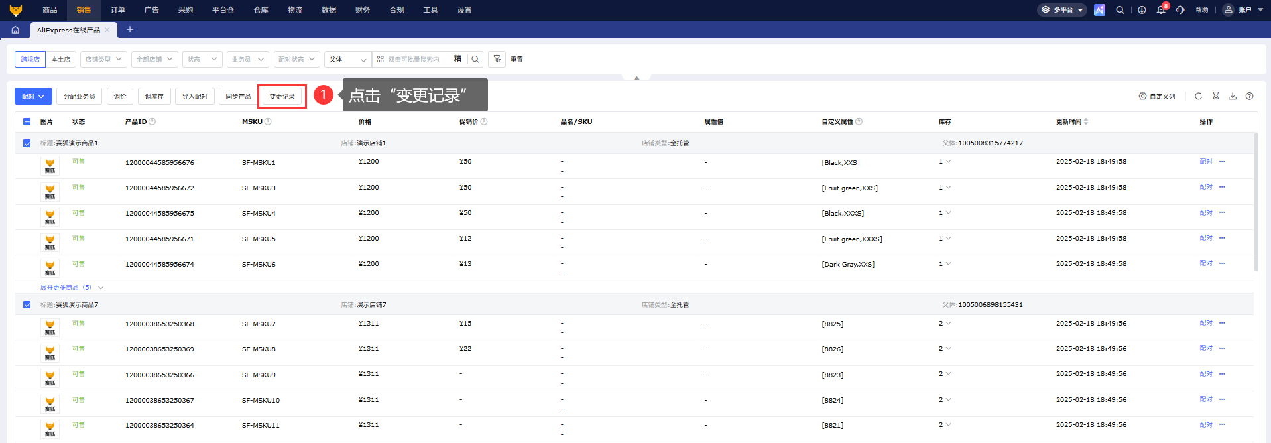Click the 帮助 link

1202,10
